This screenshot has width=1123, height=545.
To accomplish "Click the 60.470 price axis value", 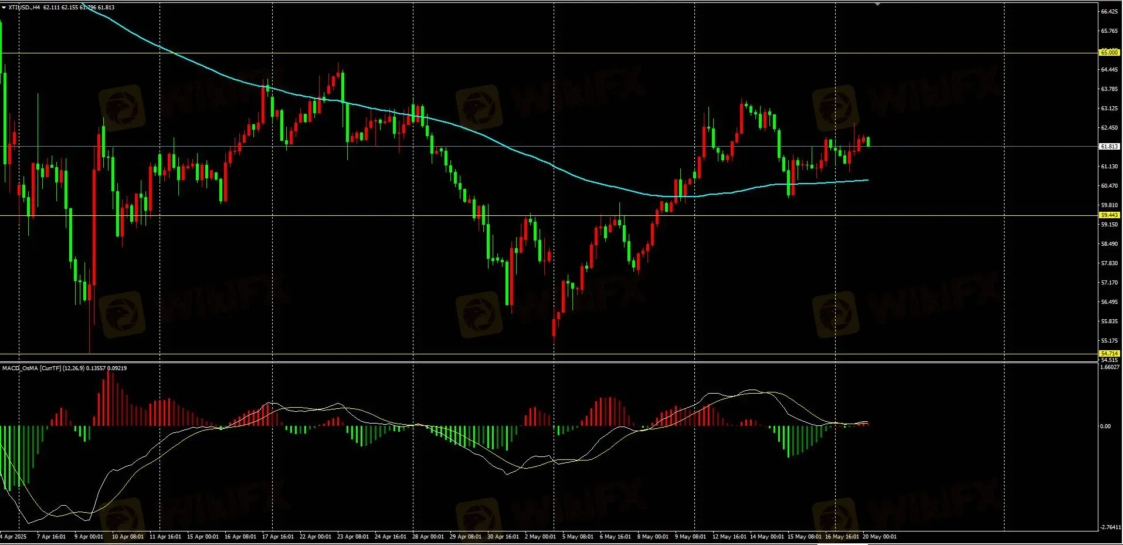I will 1109,186.
